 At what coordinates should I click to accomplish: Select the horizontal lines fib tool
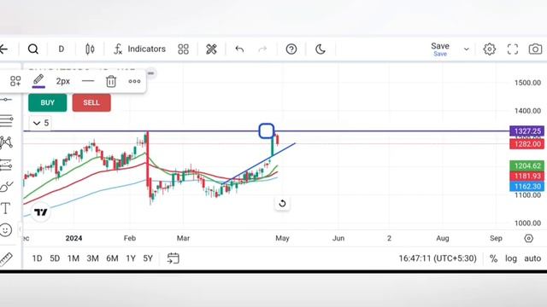[x=6, y=120]
